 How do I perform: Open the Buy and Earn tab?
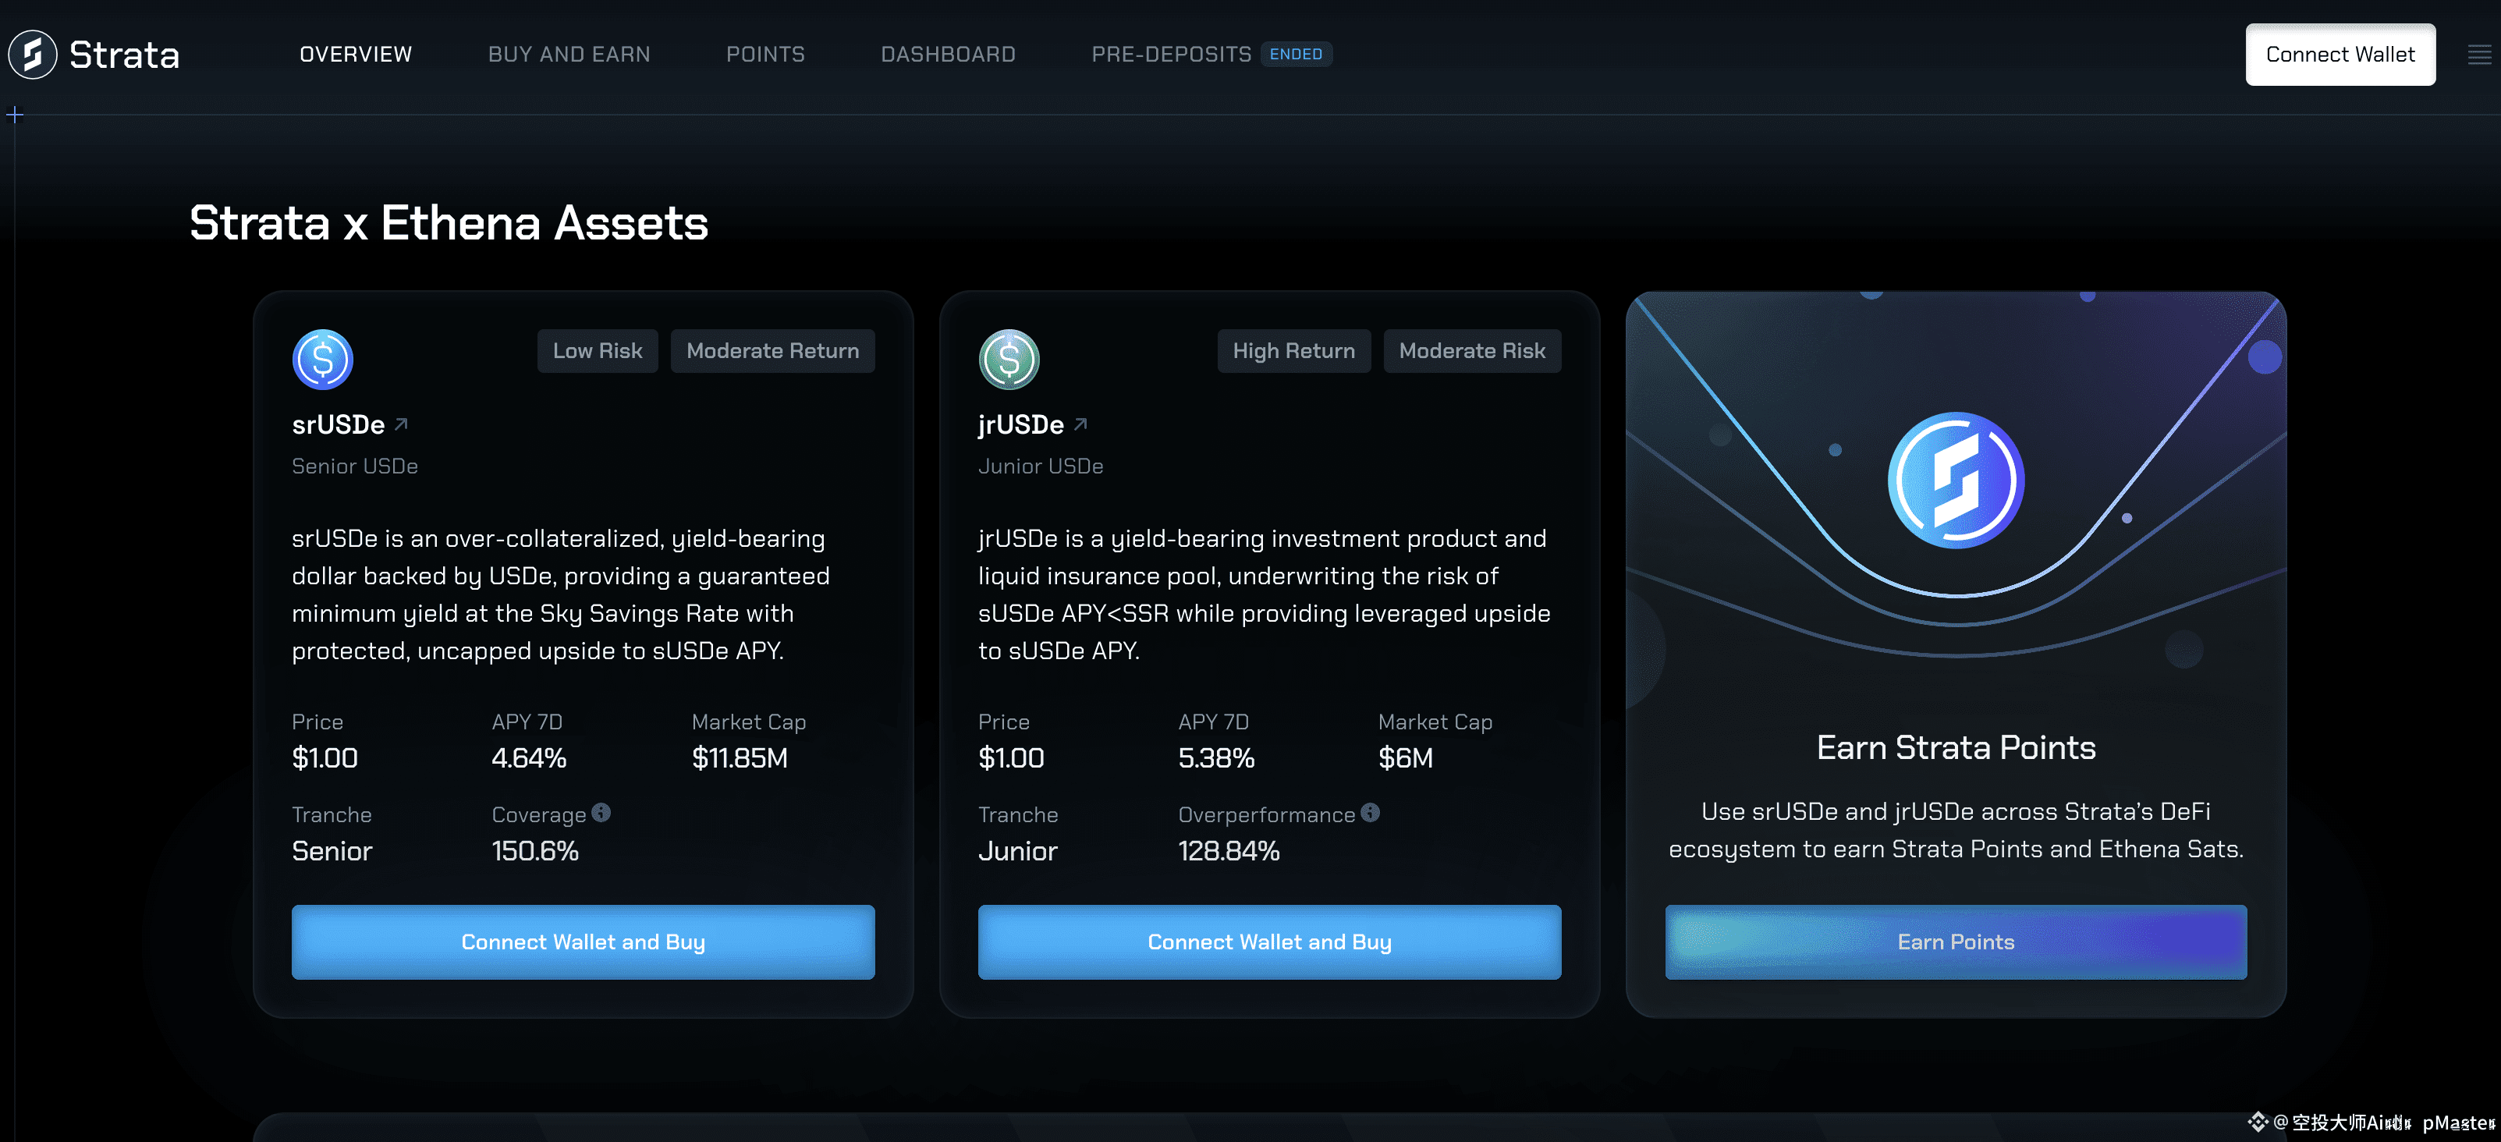click(x=569, y=55)
